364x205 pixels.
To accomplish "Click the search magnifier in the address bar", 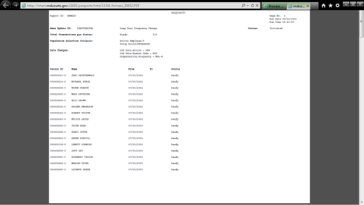I will tap(243, 5).
